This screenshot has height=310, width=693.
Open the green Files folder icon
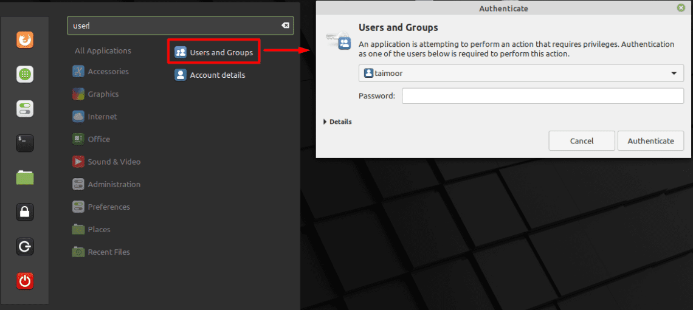pyautogui.click(x=25, y=177)
